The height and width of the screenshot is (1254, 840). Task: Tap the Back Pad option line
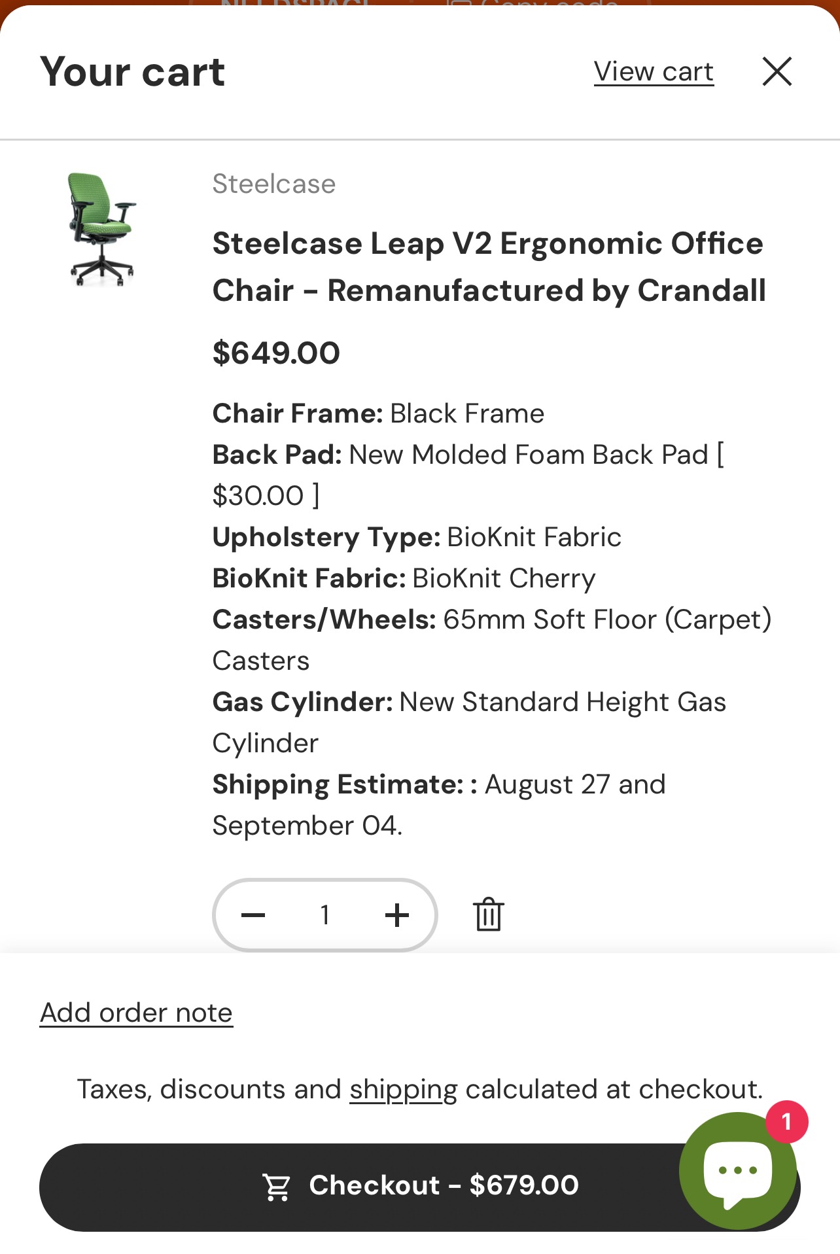click(x=468, y=475)
